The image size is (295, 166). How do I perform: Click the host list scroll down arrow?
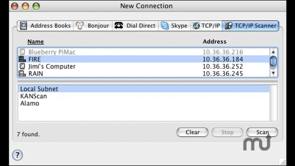(x=273, y=73)
